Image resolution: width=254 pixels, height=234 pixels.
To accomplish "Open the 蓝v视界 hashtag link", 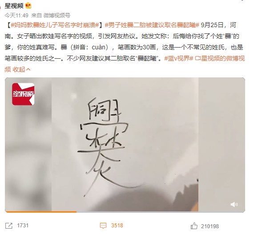I will 179,58.
